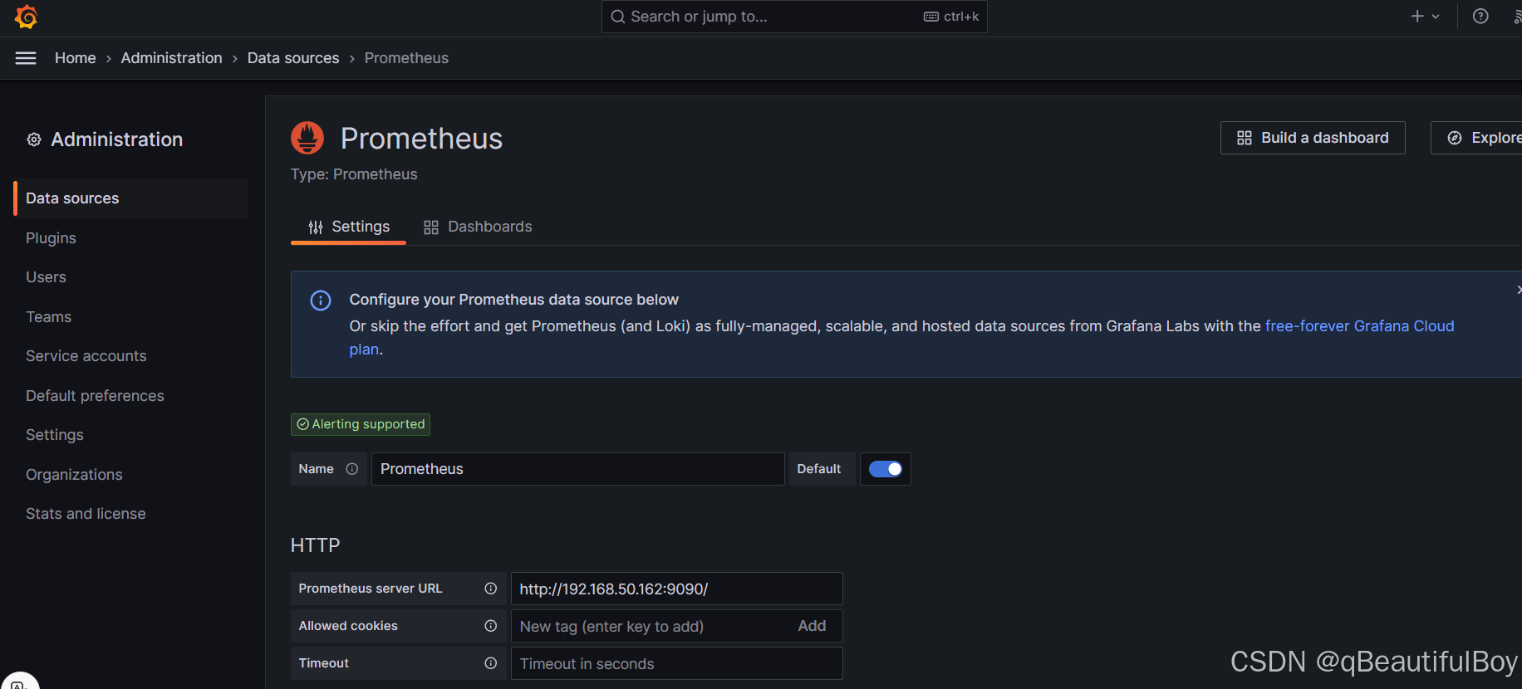Open Data sources in the sidebar

[x=131, y=198]
